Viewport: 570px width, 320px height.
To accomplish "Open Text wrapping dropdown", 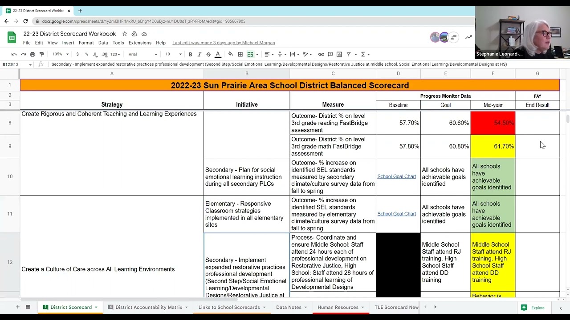I will coord(294,54).
